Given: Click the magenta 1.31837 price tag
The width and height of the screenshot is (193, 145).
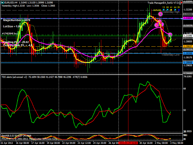Looking at the screenshot, I should (188, 18).
